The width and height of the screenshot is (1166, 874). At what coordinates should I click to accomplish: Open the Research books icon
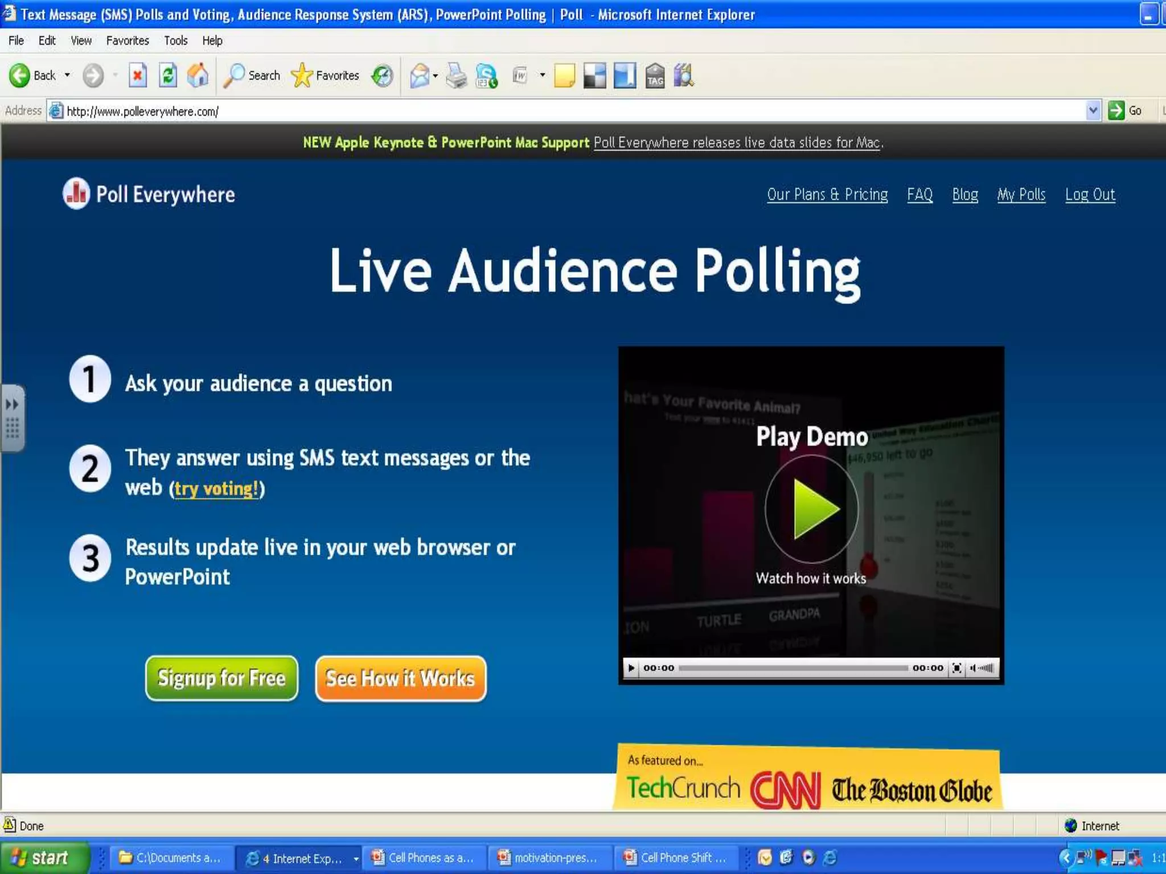[x=684, y=75]
